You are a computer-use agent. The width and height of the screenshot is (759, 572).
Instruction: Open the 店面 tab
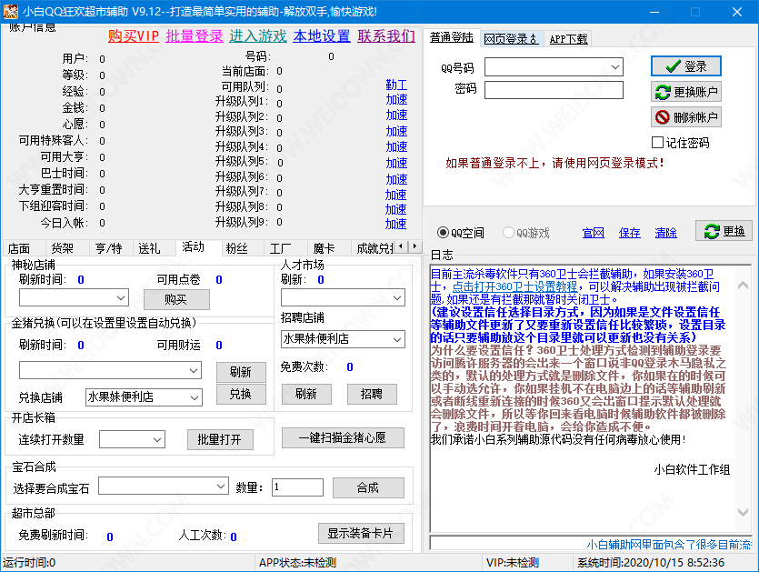pos(19,248)
